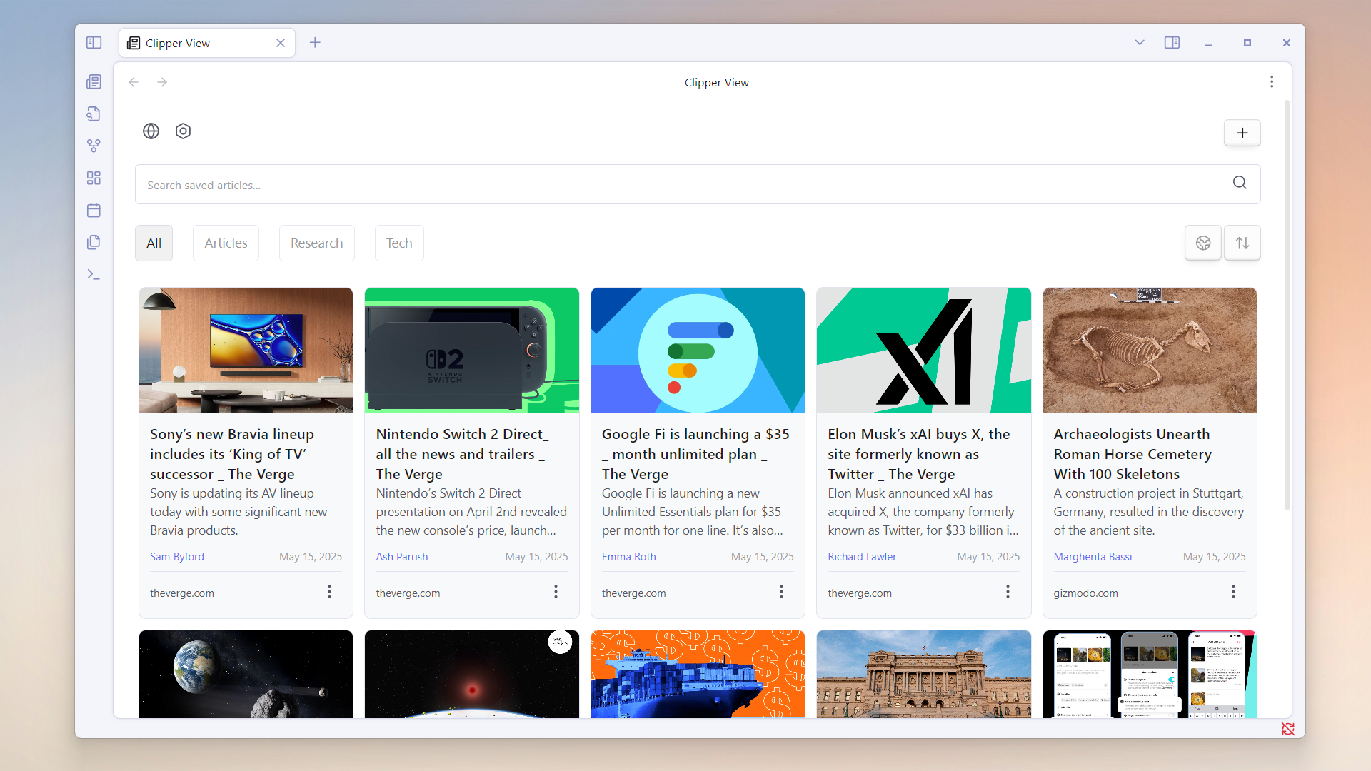
Task: Click the globe icon above search
Action: click(x=151, y=131)
